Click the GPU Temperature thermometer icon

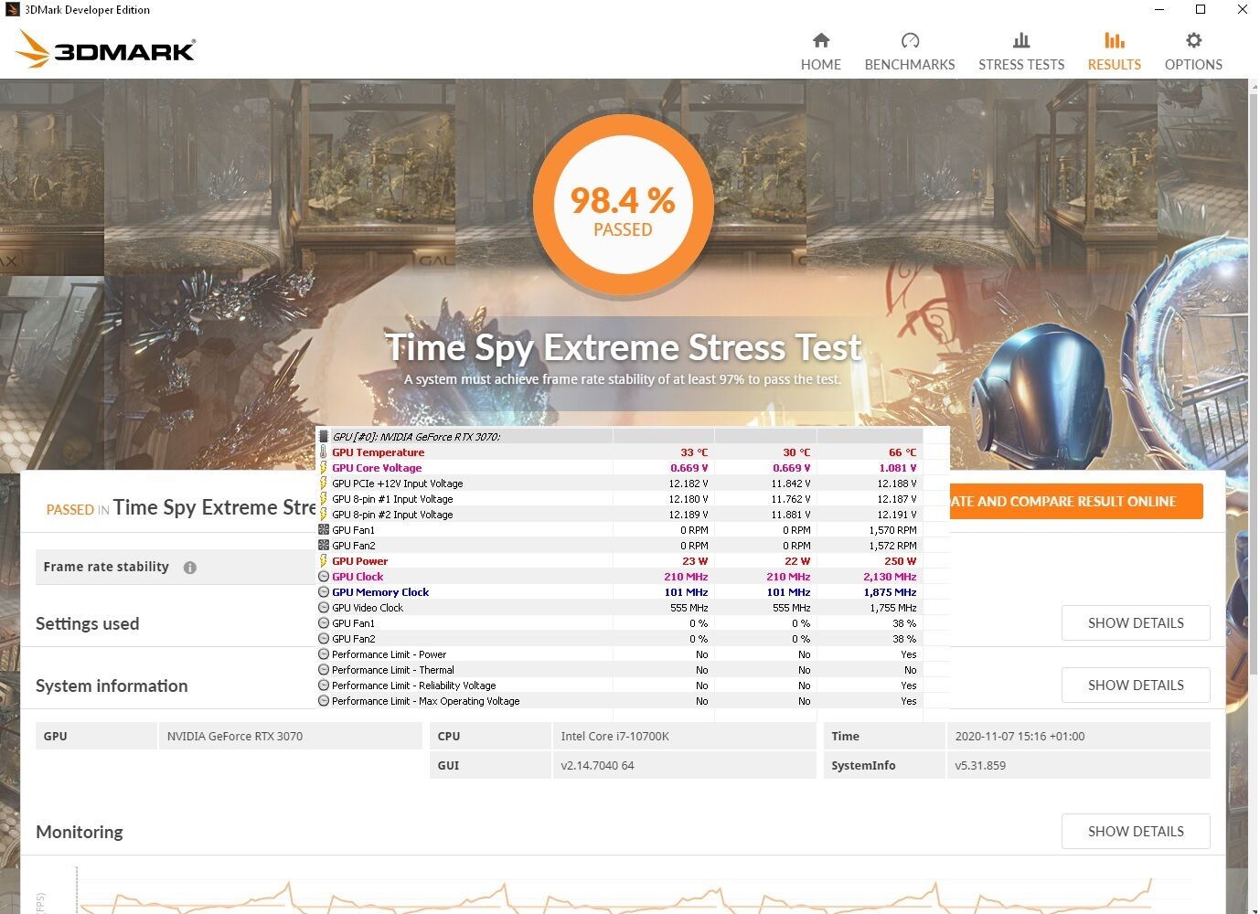(x=324, y=452)
